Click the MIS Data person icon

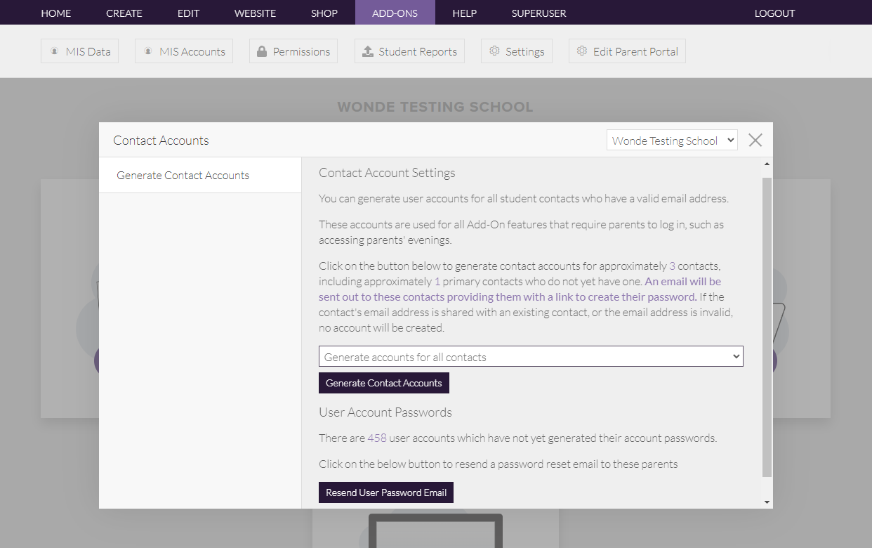tap(54, 51)
